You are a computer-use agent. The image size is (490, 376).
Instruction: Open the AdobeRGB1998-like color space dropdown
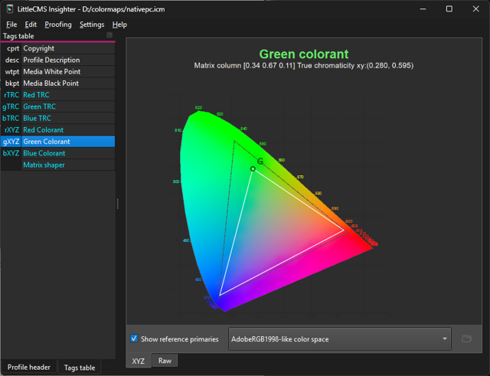pos(340,338)
